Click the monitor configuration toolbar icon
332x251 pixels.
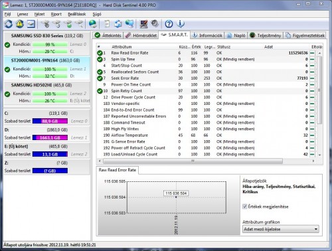point(143,24)
